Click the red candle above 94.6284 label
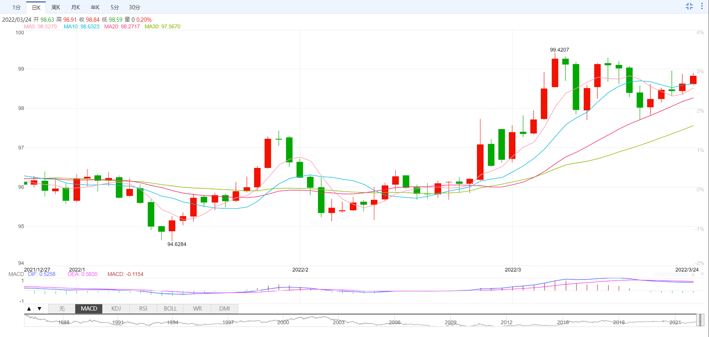Image resolution: width=709 pixels, height=337 pixels. (172, 226)
